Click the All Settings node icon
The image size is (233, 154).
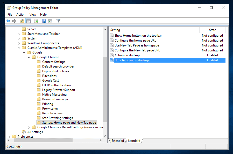click(24, 132)
